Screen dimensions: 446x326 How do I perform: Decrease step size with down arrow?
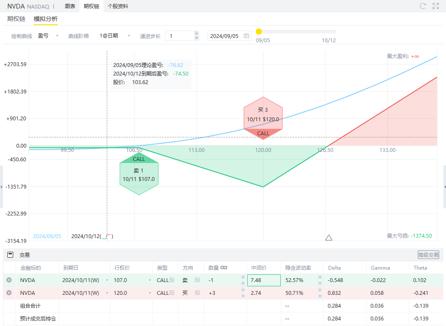pyautogui.click(x=197, y=38)
